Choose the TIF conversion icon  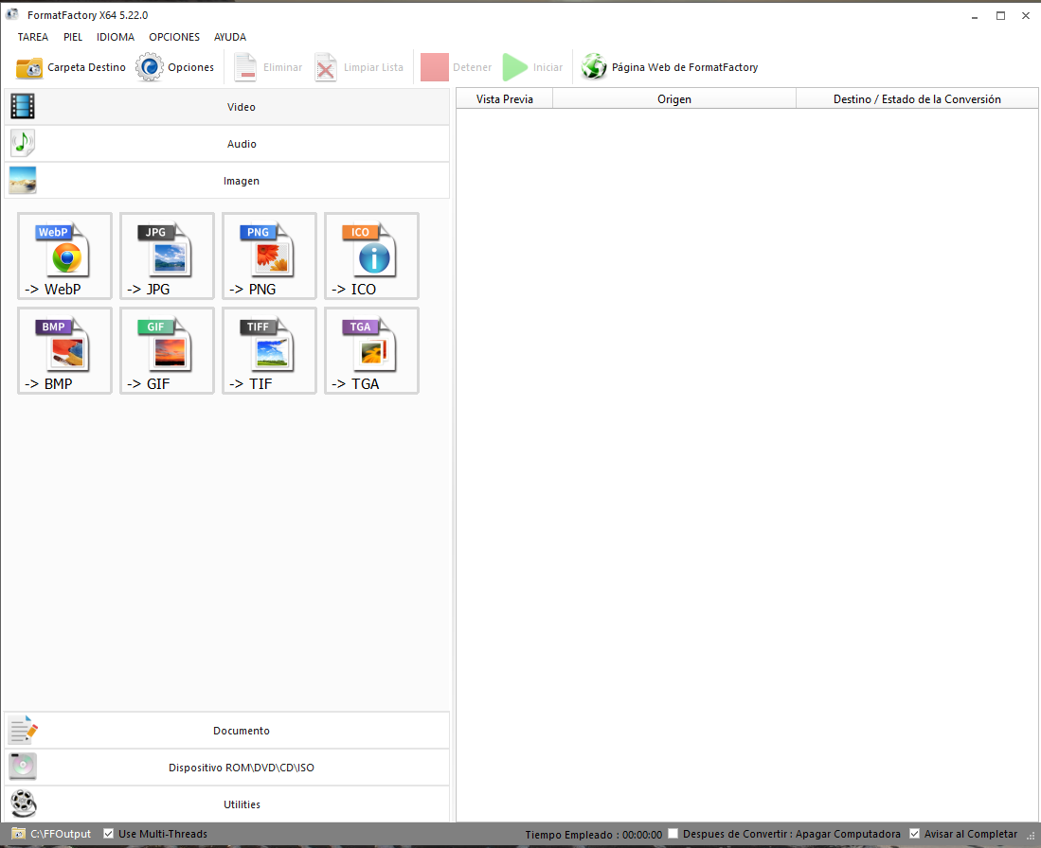point(269,351)
